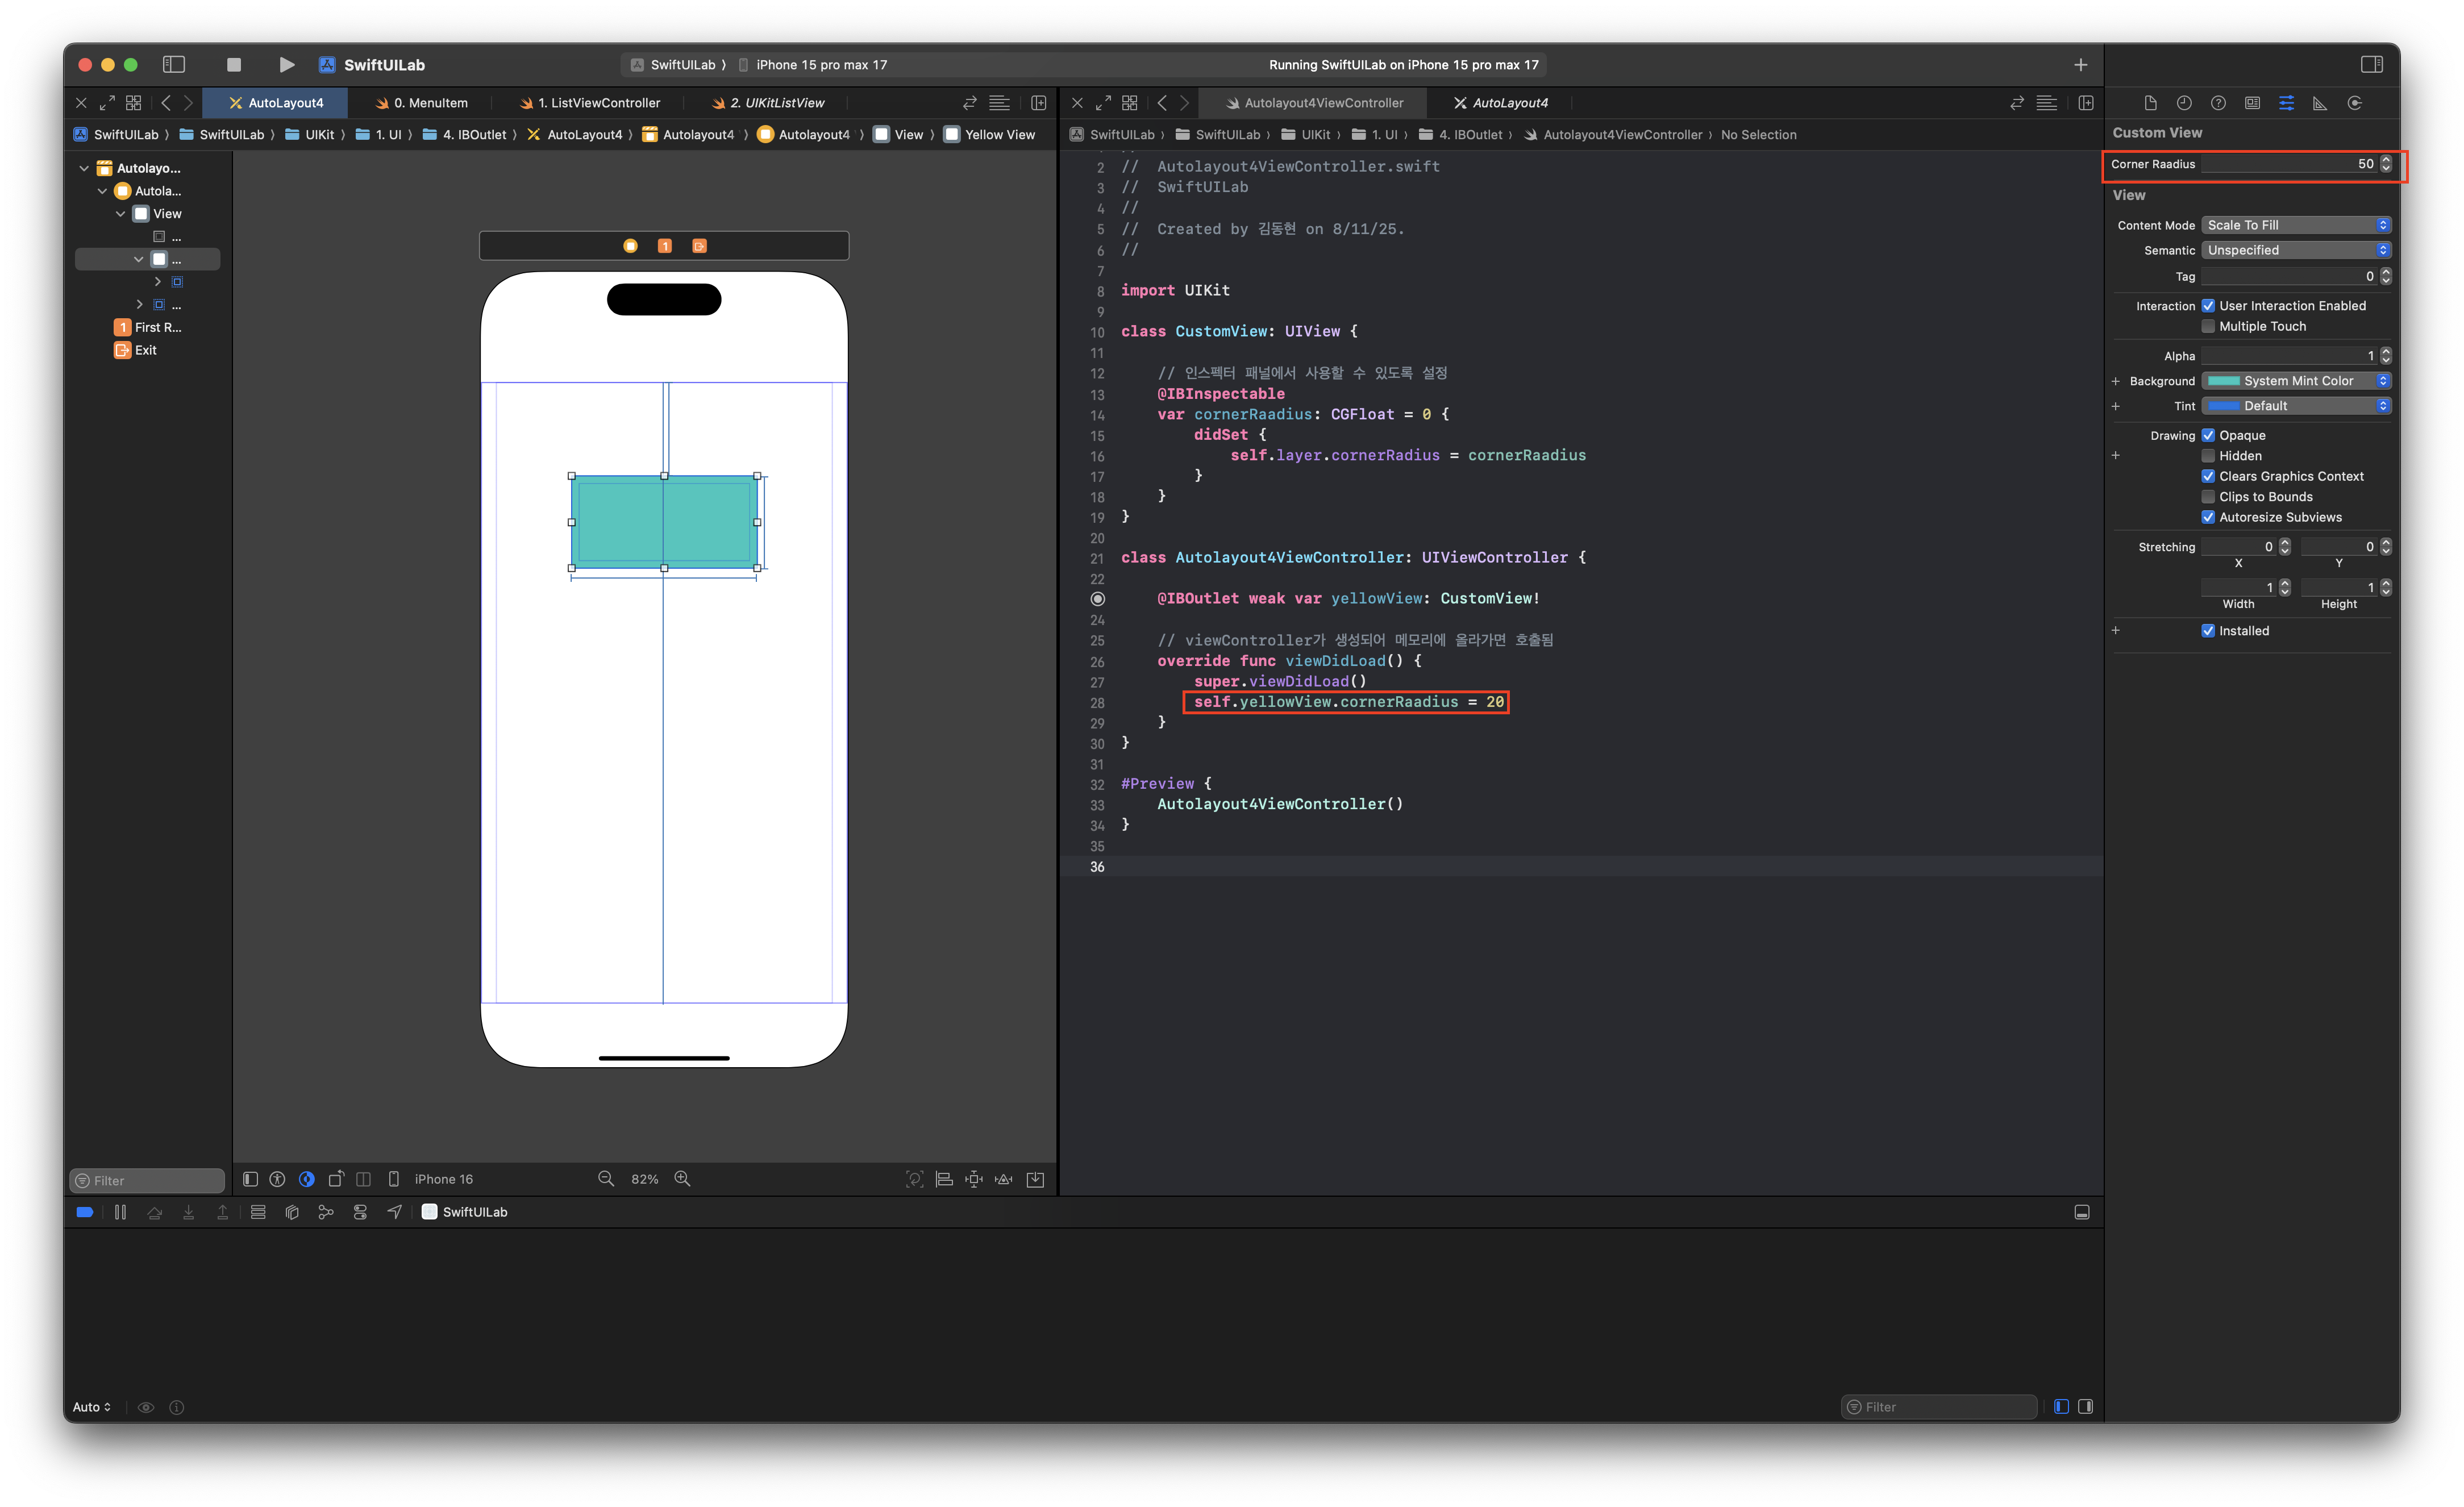2464x1507 pixels.
Task: Open the Align constraints button
Action: tap(944, 1179)
